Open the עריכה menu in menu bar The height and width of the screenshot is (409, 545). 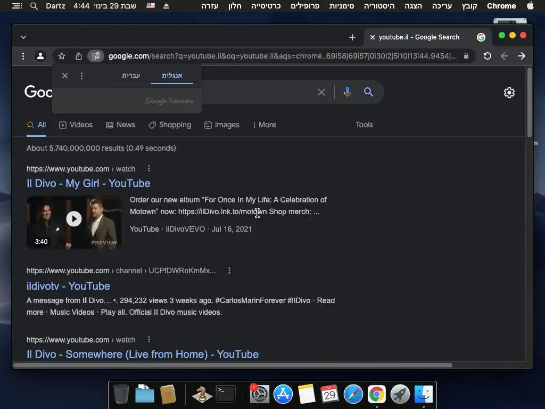coord(442,6)
